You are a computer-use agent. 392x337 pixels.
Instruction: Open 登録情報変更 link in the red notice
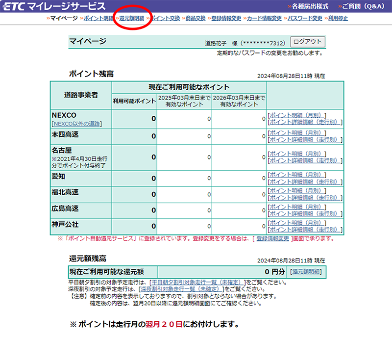(x=273, y=238)
